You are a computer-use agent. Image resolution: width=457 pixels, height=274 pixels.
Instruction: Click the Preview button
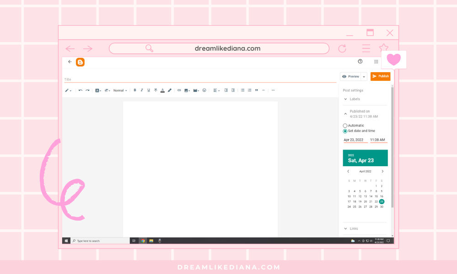click(351, 76)
